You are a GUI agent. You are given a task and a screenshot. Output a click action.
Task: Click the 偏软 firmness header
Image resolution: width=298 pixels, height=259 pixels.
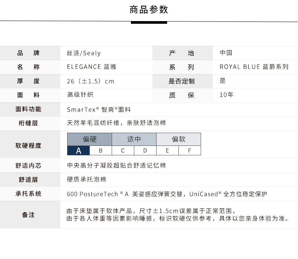179,139
